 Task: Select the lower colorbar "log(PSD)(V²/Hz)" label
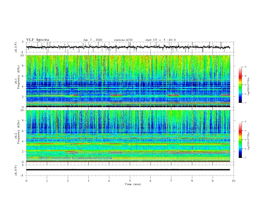[249, 141]
